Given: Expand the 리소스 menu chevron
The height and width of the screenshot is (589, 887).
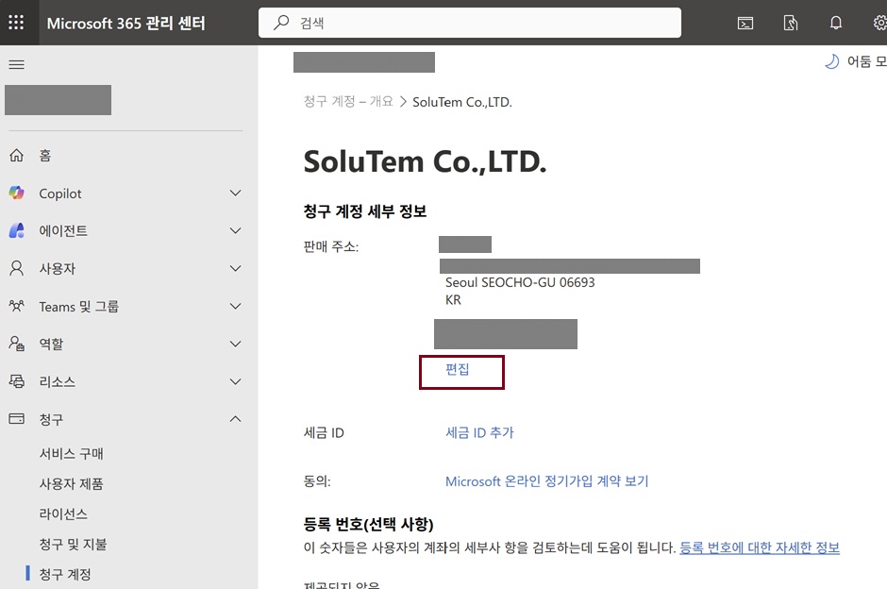Looking at the screenshot, I should click(235, 381).
